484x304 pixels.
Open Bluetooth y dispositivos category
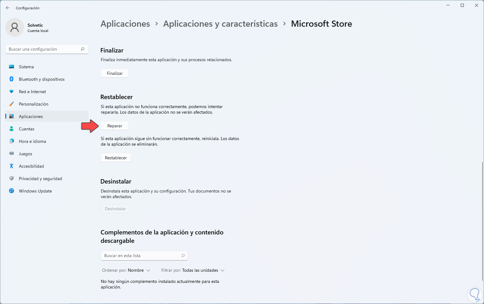point(47,79)
